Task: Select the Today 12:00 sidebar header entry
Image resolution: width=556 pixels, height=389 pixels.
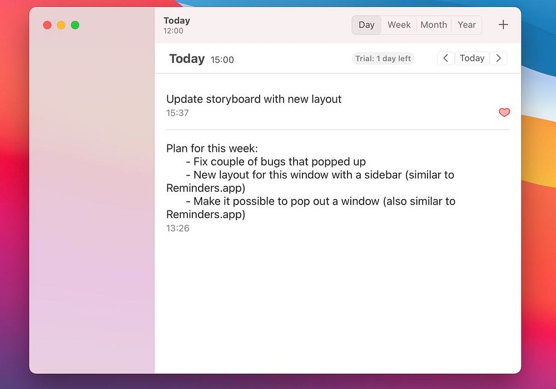Action: point(177,25)
